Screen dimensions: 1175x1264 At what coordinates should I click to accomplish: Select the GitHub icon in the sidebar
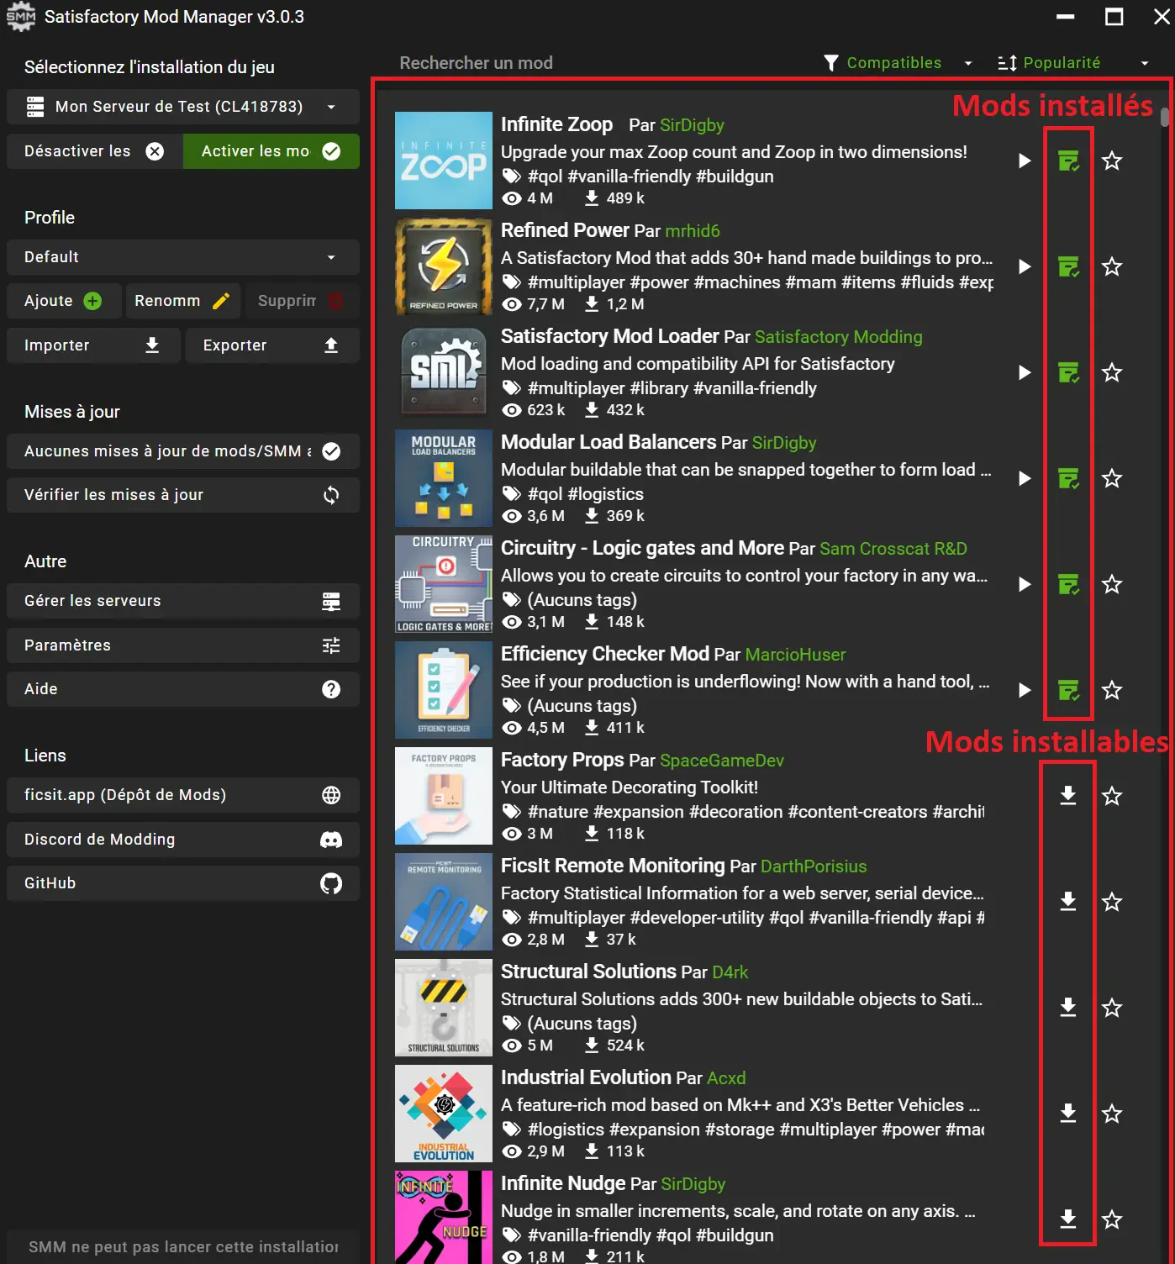coord(330,883)
